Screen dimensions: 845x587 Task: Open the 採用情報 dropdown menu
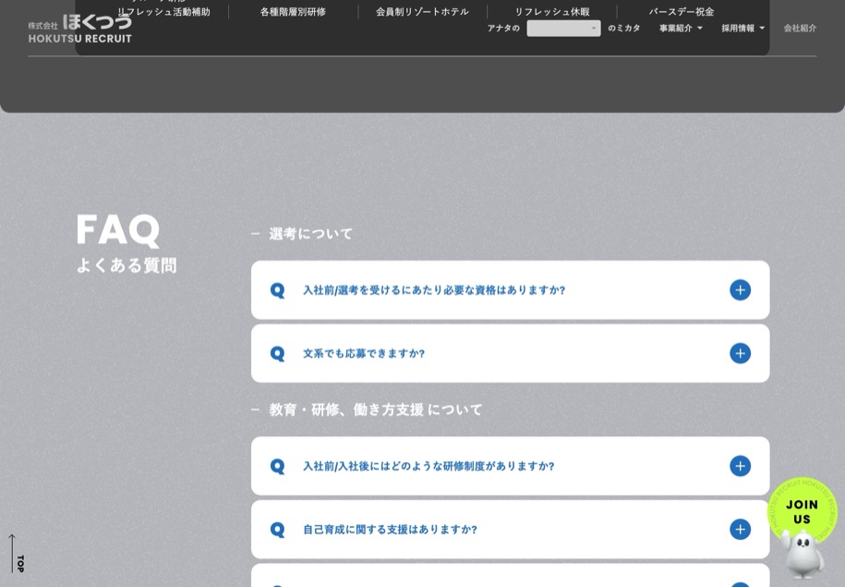pos(743,28)
